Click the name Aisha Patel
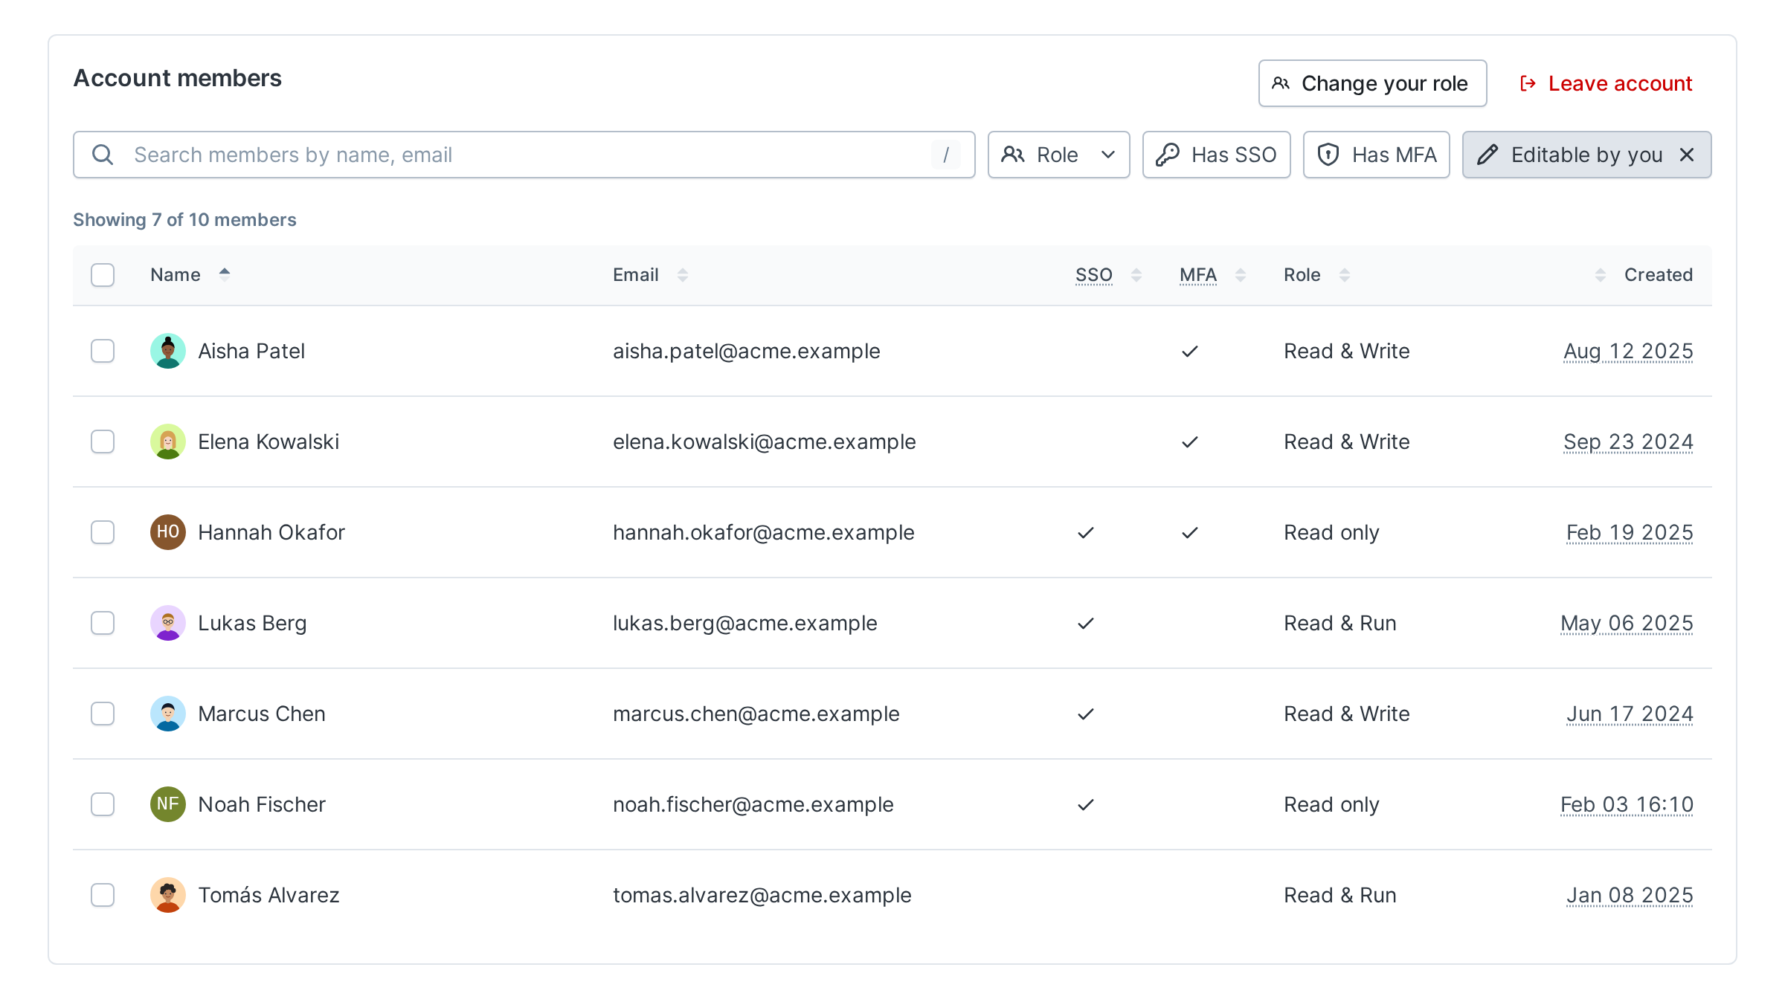1785x999 pixels. click(251, 351)
